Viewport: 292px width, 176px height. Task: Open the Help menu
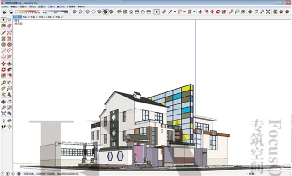coord(81,7)
